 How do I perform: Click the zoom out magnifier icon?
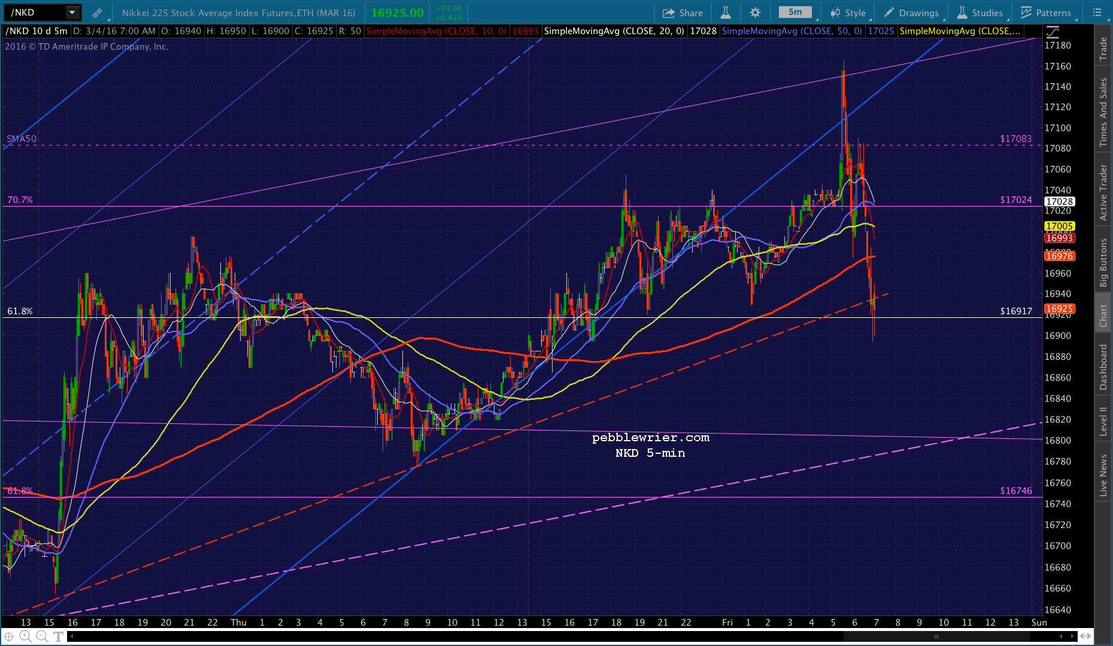41,636
